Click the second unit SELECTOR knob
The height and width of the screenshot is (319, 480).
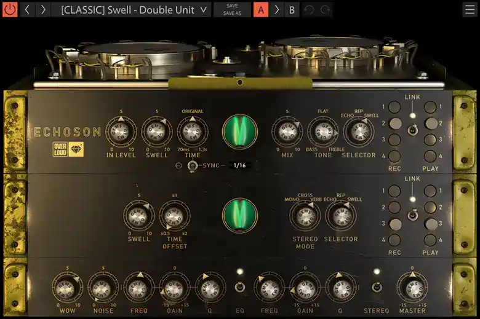coord(340,216)
